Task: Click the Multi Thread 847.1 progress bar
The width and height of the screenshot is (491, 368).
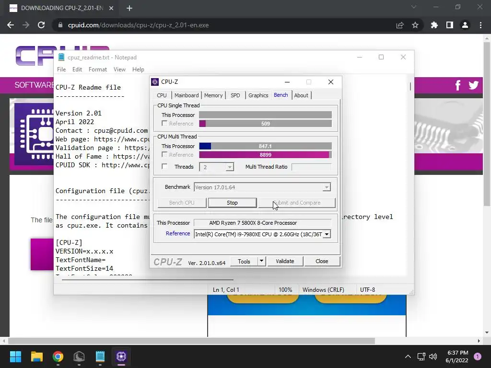Action: pyautogui.click(x=265, y=146)
